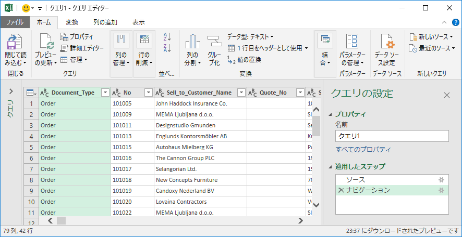Viewport: 462px width, 237px height.
Task: Click the horizontal scrollbar under the table
Action: 177,220
